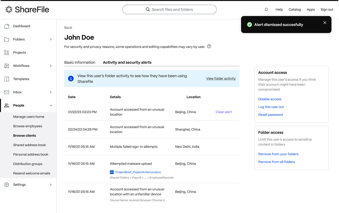Image resolution: width=339 pixels, height=213 pixels.
Task: Click Remove from your folders
Action: point(278,154)
